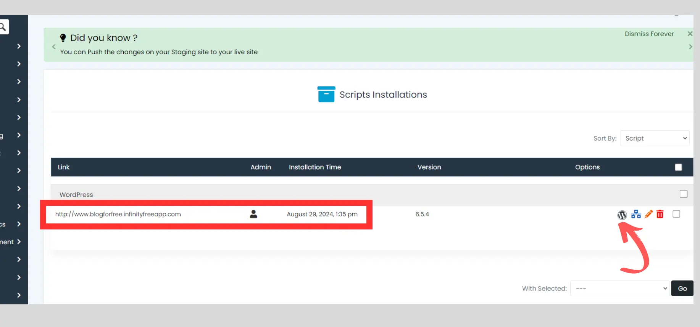Click Dismiss Forever link
Screen dimensions: 700x327
(649, 34)
